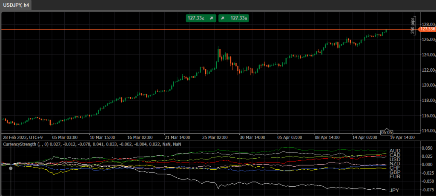The image size is (436, 196).
Task: Click the 116.00 price axis label
Action: tap(428, 116)
